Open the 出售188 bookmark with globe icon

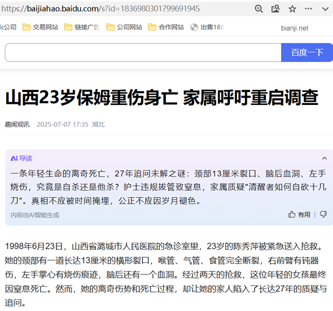(x=207, y=27)
